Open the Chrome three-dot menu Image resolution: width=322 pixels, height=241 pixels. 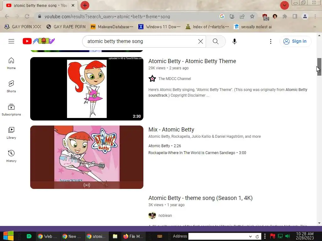coord(315,16)
